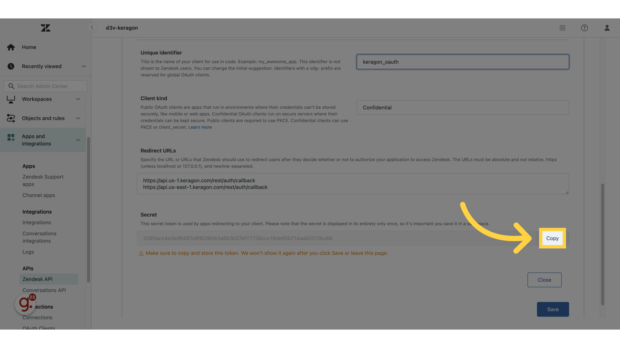Click the Recently viewed clock icon
620x348 pixels.
(x=11, y=66)
